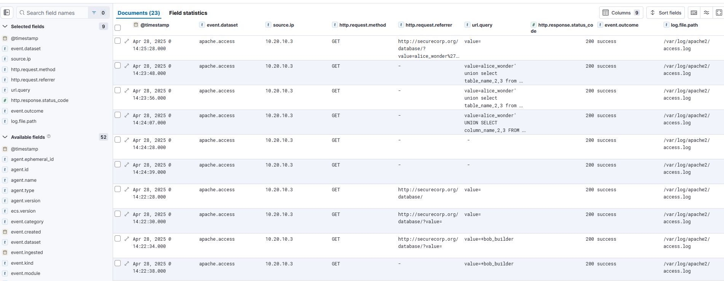Screen dimensions: 724x281
Task: Open the Available fields info icon
Action: [49, 137]
